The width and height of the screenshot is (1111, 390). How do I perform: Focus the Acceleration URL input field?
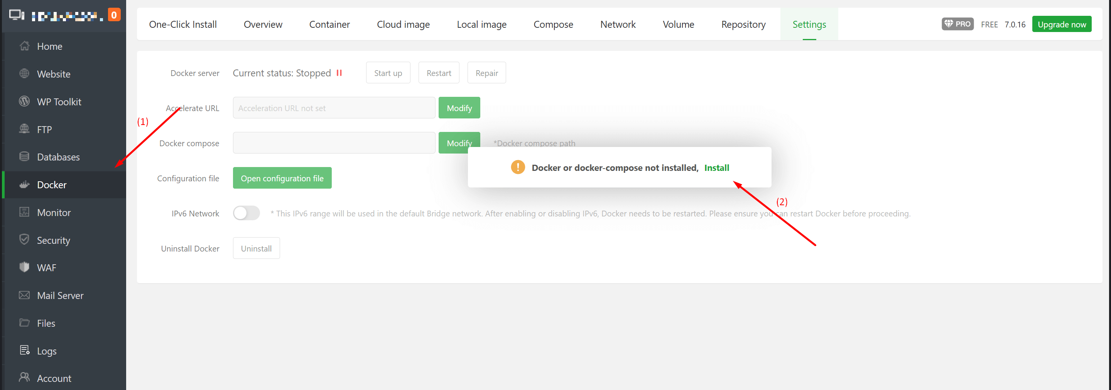334,108
